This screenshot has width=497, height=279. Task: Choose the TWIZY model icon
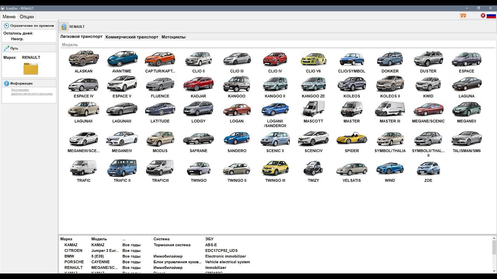313,168
